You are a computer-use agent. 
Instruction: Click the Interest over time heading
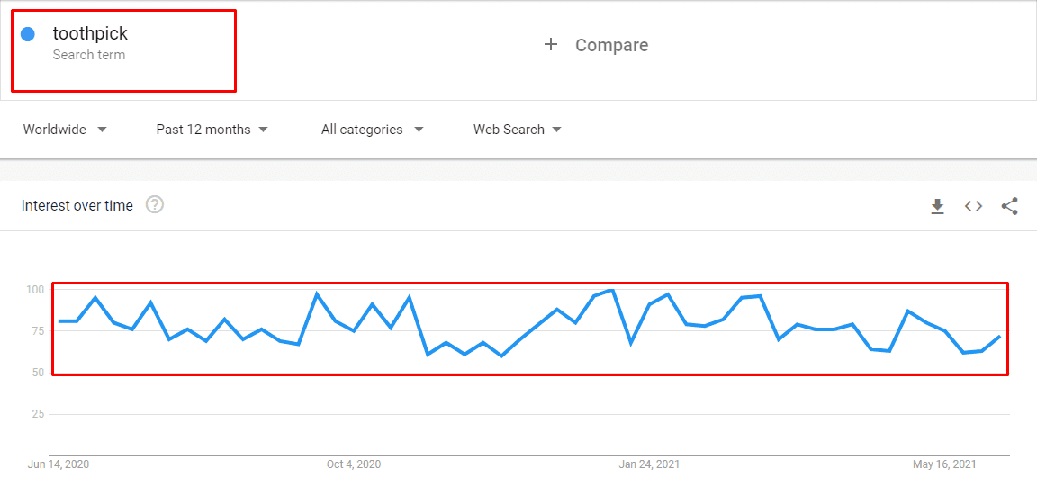pyautogui.click(x=77, y=206)
